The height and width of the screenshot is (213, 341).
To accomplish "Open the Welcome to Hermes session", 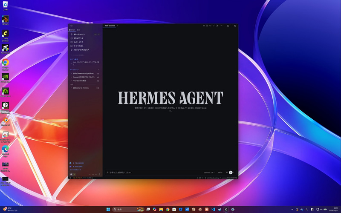I will pyautogui.click(x=85, y=88).
